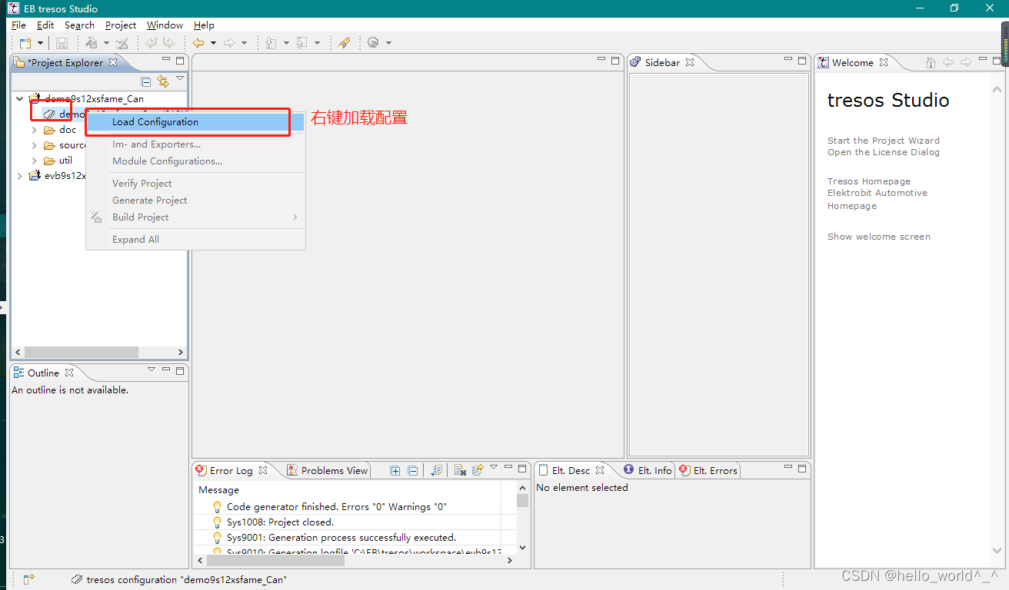
Task: Click the Welcome view forward arrow
Action: [965, 62]
